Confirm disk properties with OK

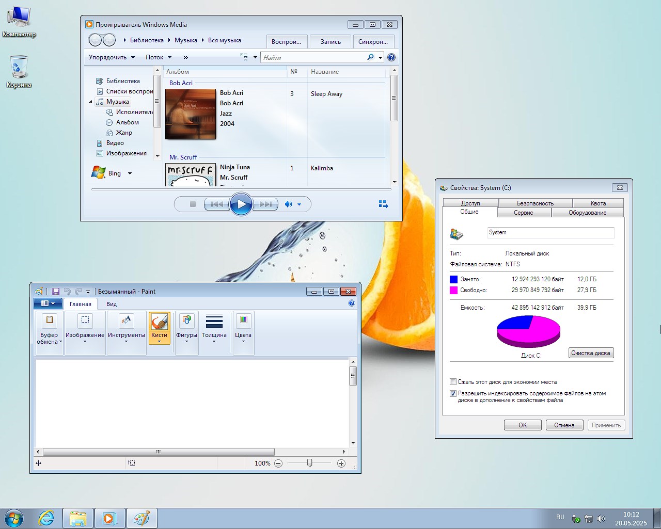point(523,425)
